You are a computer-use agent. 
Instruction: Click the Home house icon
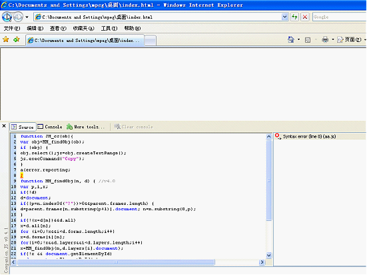pos(290,39)
